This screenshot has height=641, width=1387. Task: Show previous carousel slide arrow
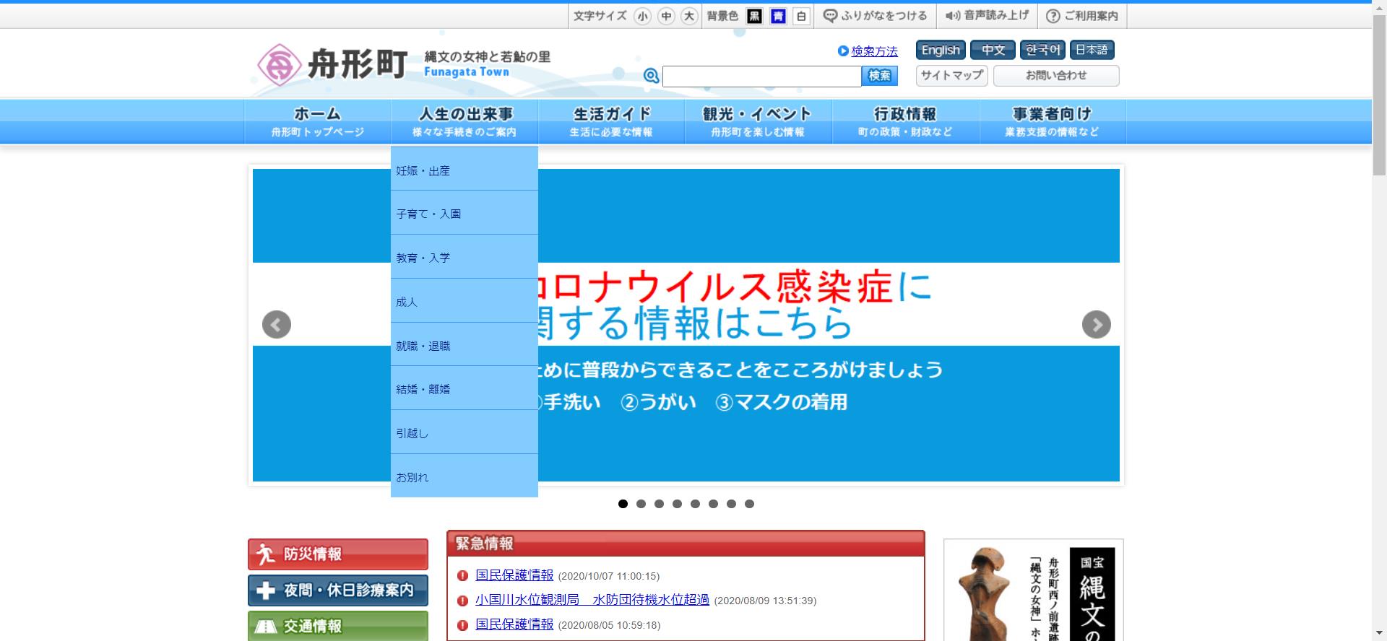pyautogui.click(x=276, y=325)
